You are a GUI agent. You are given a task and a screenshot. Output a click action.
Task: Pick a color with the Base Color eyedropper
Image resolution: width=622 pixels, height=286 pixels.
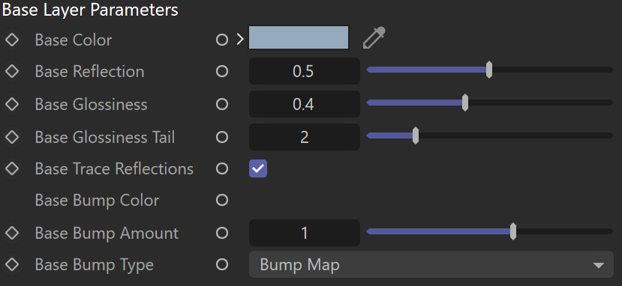374,38
